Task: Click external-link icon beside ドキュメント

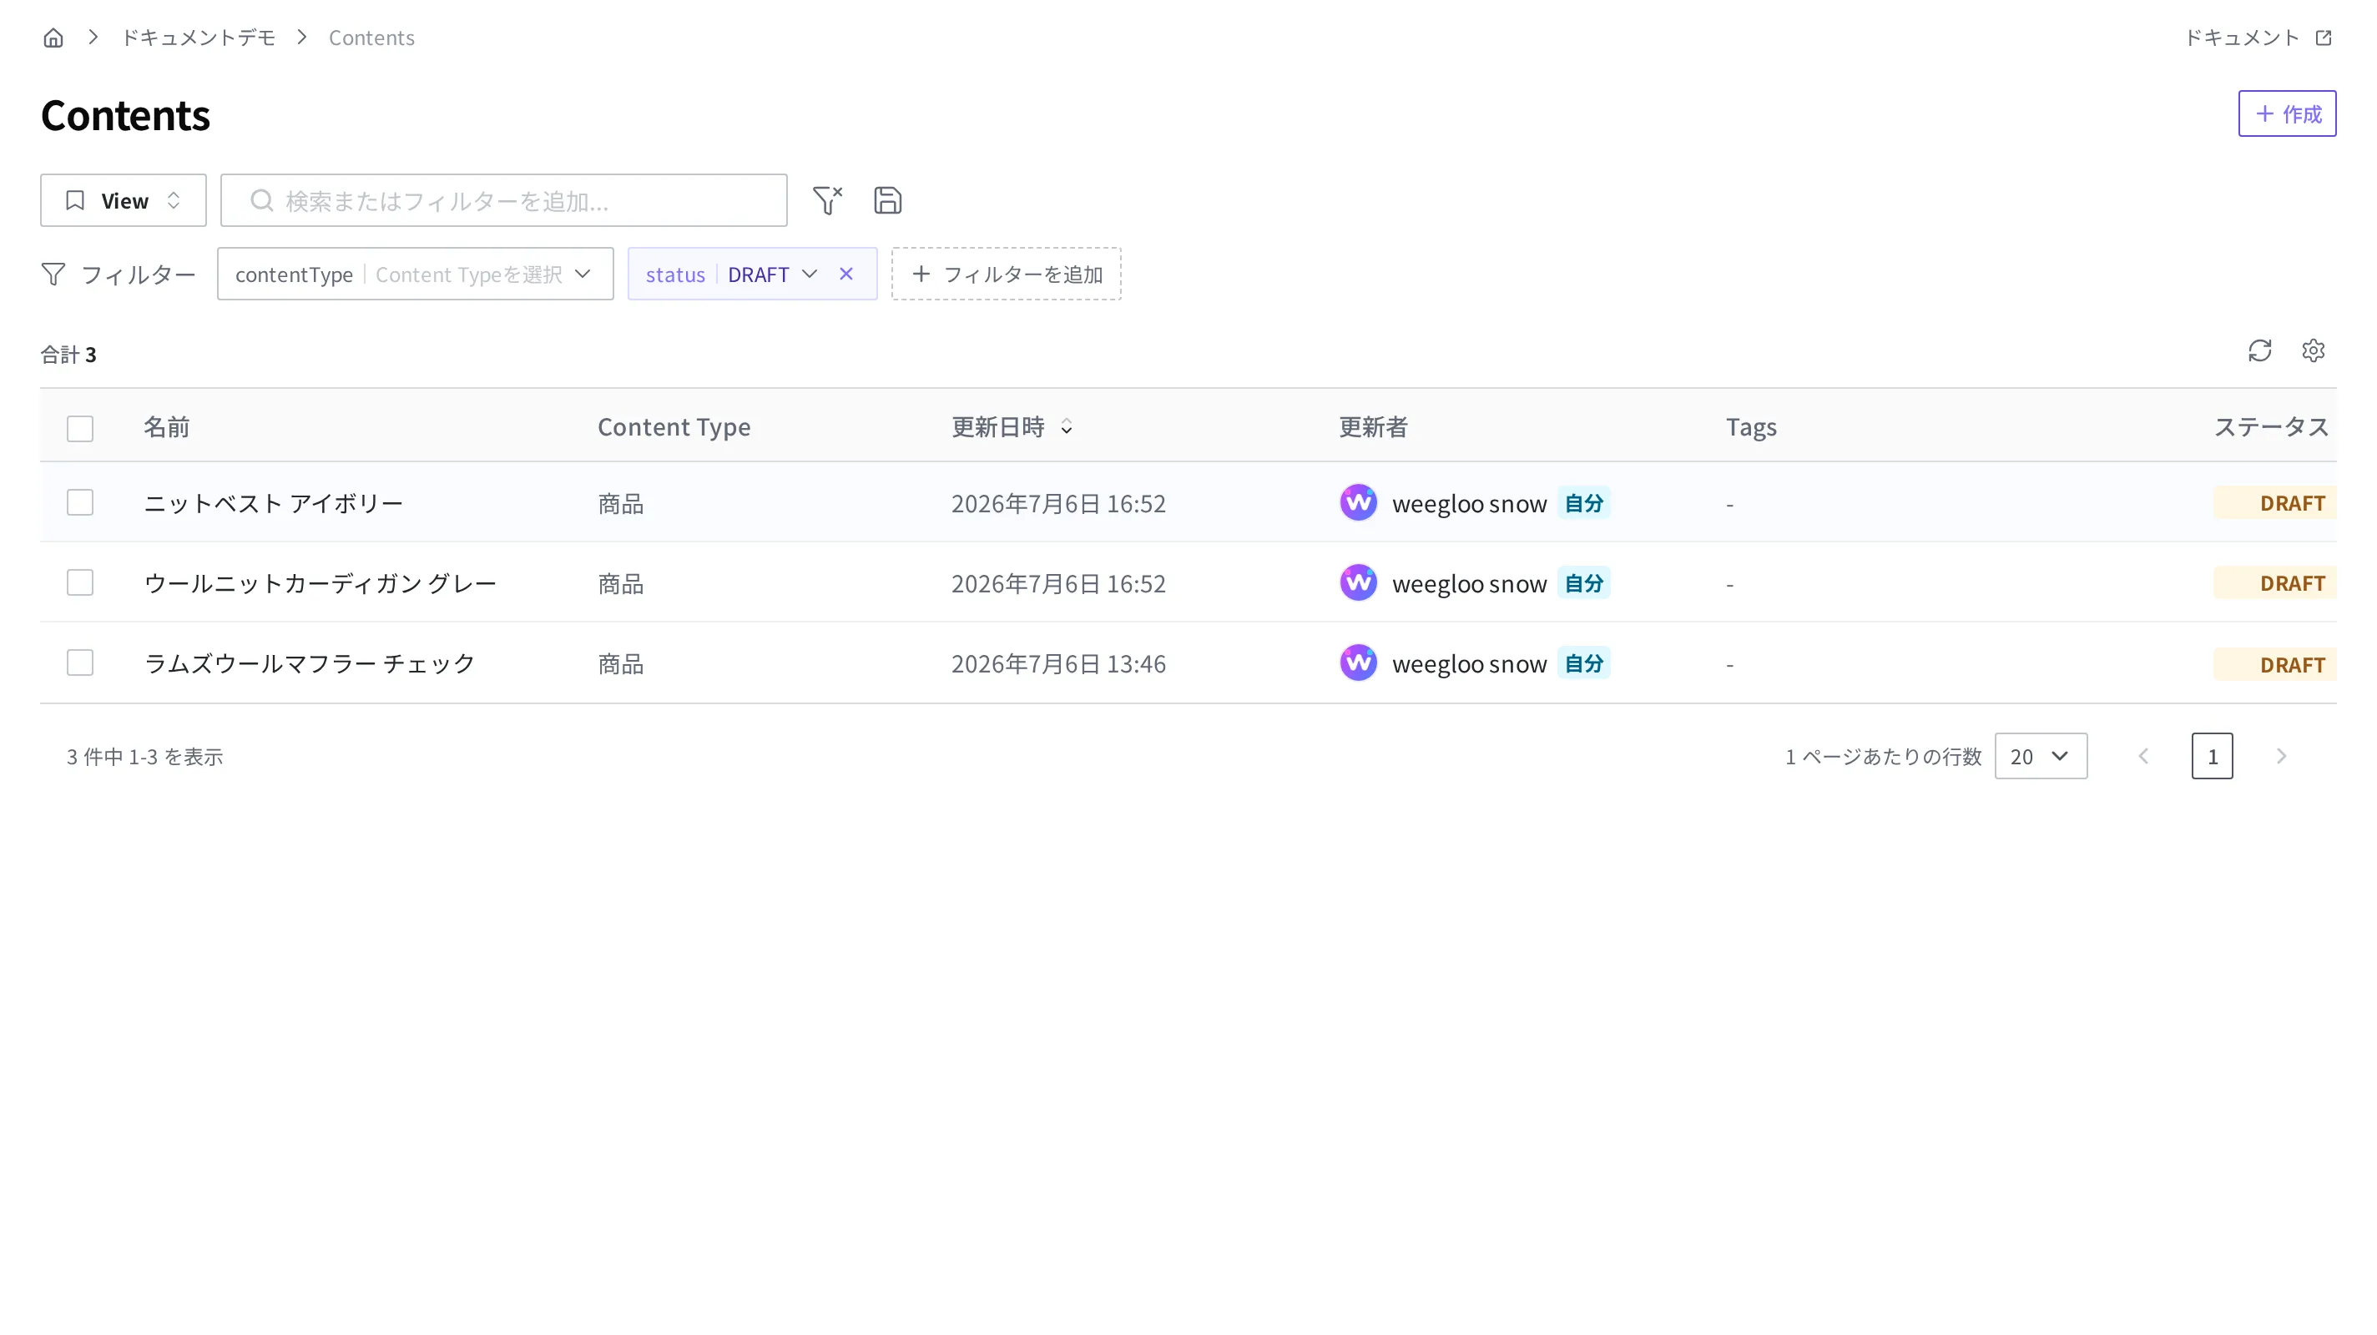Action: coord(2324,38)
